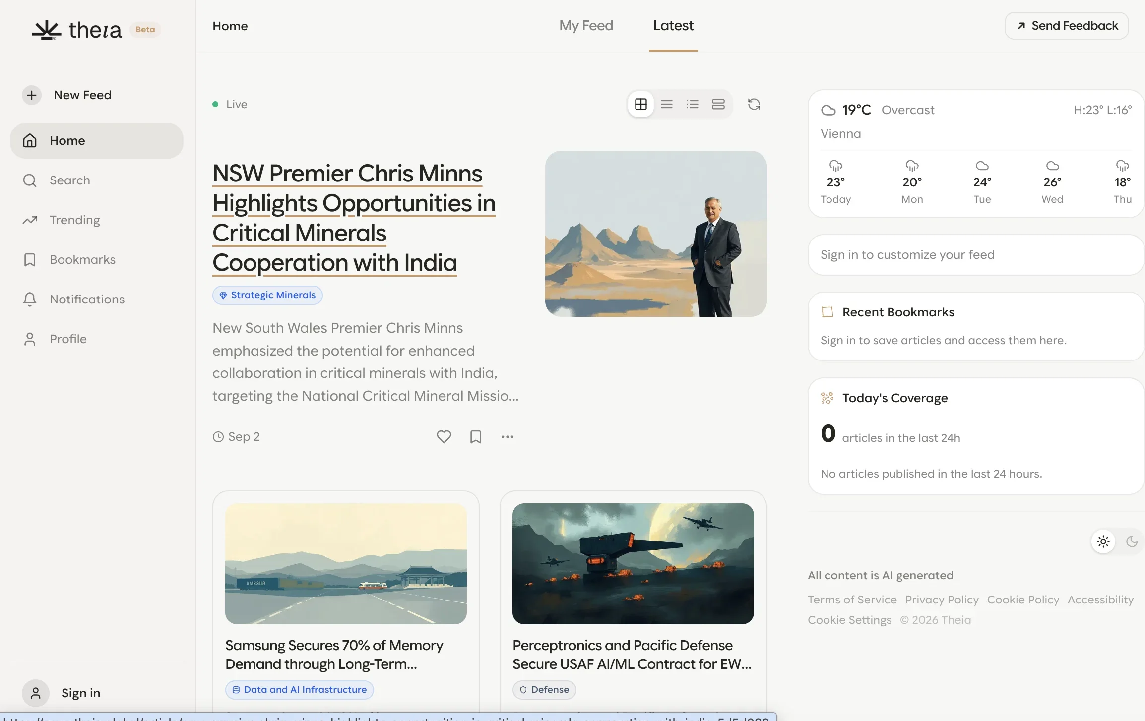Screen dimensions: 1145x721
Task: Open Profile in the sidebar
Action: (97, 339)
